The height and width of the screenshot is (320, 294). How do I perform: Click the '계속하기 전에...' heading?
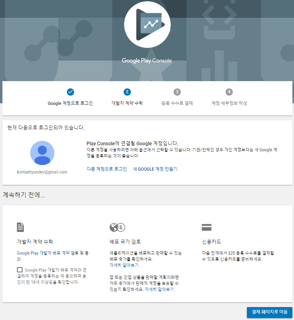coord(24,195)
